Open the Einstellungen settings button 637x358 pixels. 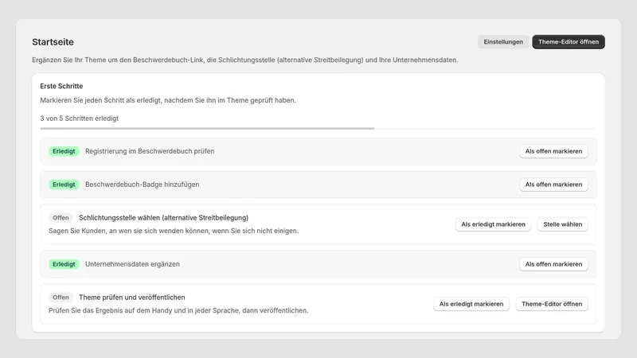tap(503, 42)
